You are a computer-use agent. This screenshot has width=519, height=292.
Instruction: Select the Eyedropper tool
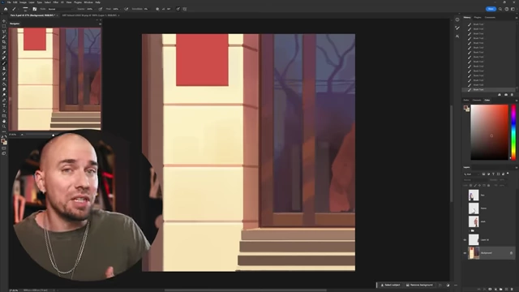coord(4,53)
